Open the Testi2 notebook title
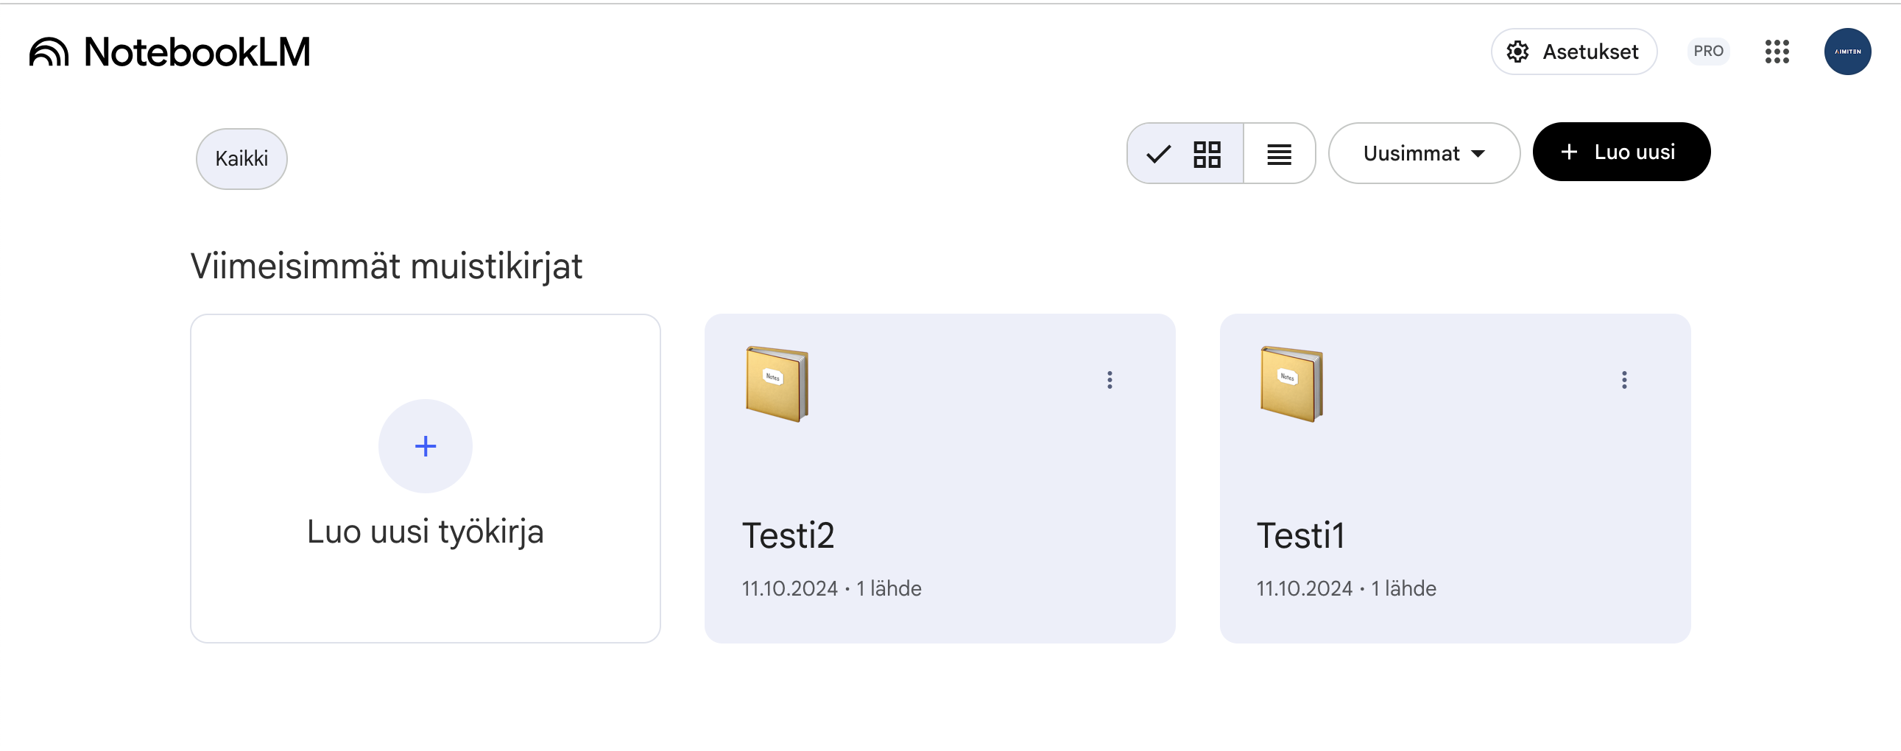This screenshot has height=751, width=1901. [787, 535]
